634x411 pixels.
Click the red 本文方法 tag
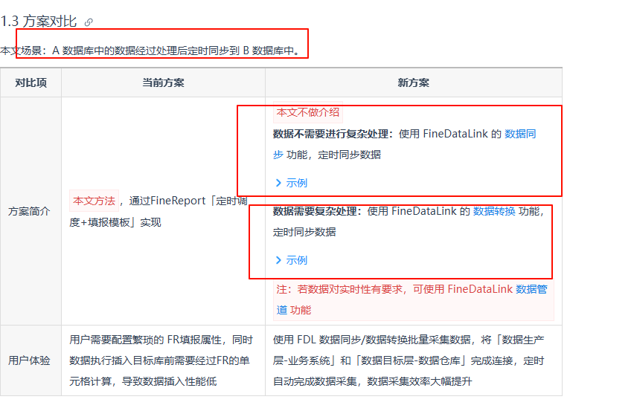[x=95, y=201]
